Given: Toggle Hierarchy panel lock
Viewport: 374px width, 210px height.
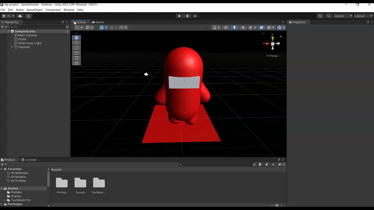Looking at the screenshot, I should click(63, 22).
